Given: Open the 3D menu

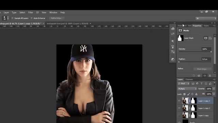Looking at the screenshot, I should pos(37,12).
